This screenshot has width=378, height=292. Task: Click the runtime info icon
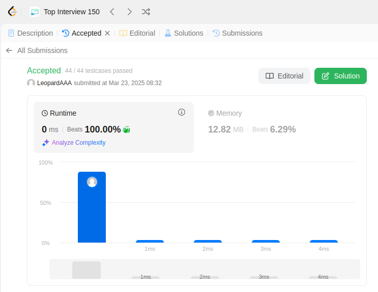pyautogui.click(x=182, y=112)
